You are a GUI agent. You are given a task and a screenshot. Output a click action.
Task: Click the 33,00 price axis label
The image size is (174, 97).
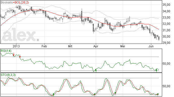coord(166,18)
